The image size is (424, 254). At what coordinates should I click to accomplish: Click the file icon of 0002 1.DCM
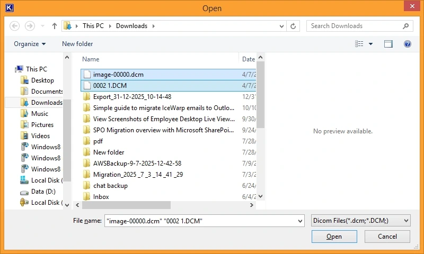tap(87, 86)
